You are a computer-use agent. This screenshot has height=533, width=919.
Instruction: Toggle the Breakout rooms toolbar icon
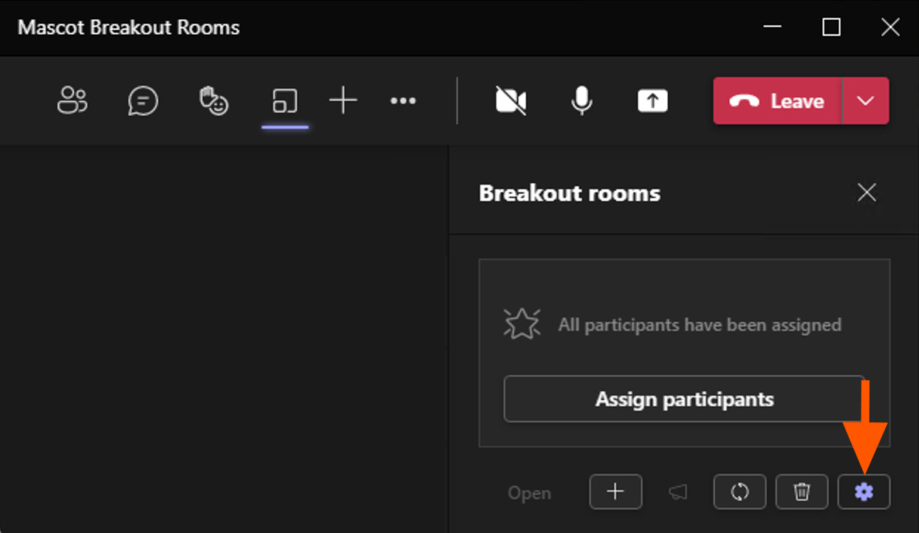[x=285, y=100]
